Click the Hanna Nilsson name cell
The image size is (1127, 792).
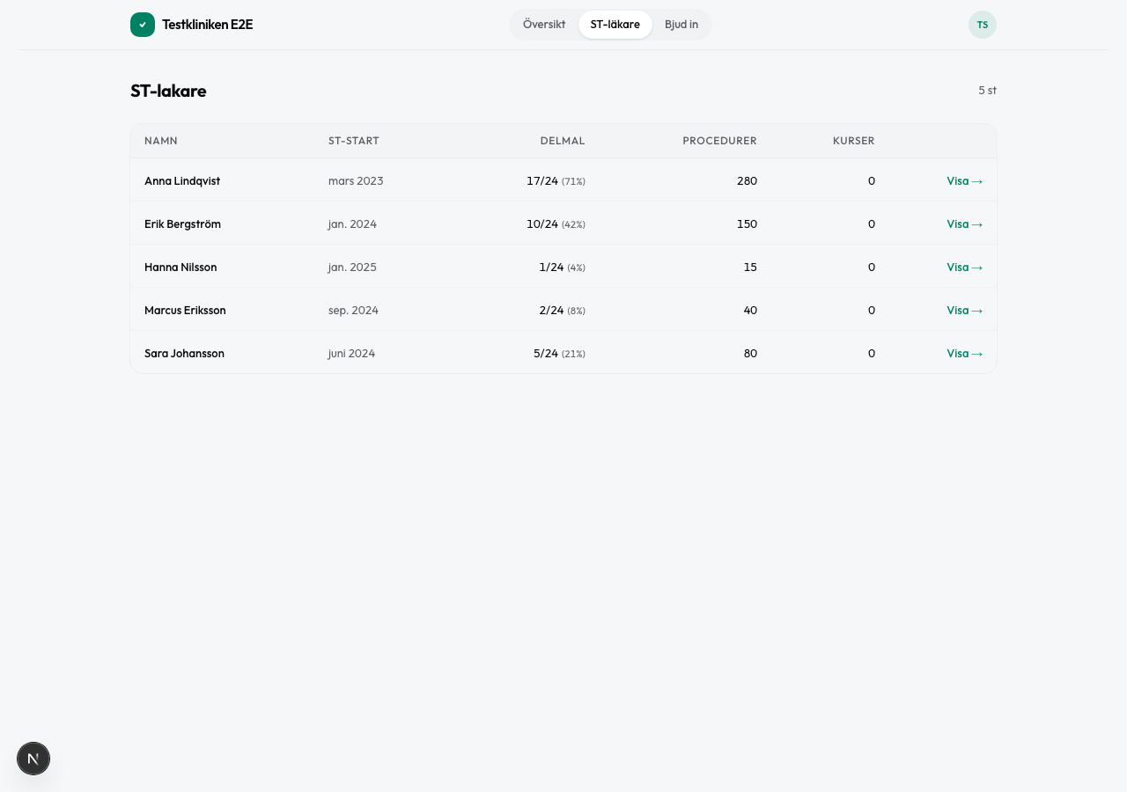(180, 268)
